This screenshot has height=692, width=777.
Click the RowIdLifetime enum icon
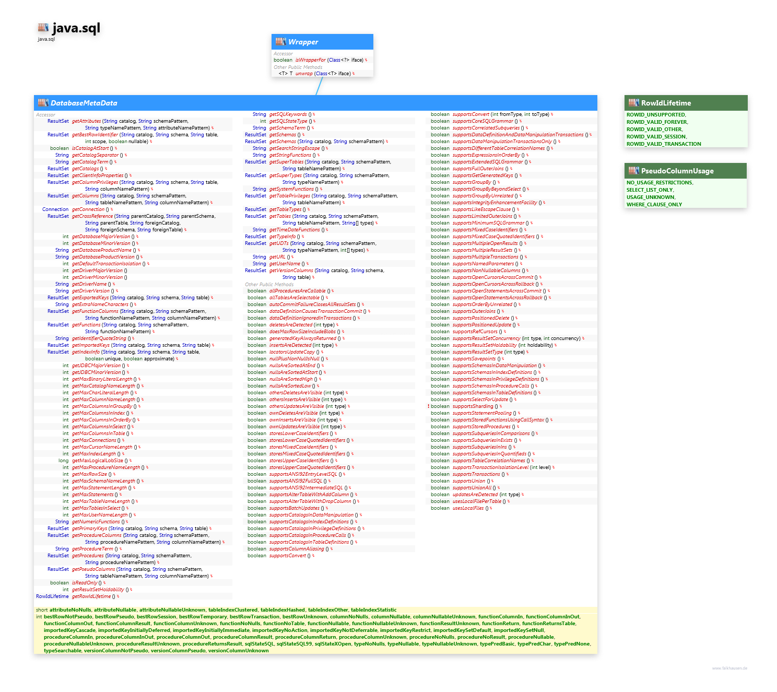(633, 103)
